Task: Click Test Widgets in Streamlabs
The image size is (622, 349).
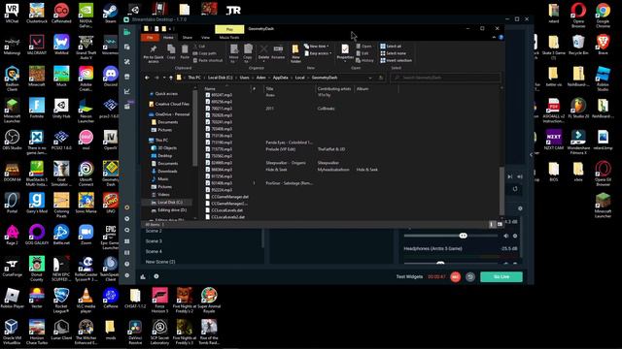Action: pyautogui.click(x=409, y=277)
